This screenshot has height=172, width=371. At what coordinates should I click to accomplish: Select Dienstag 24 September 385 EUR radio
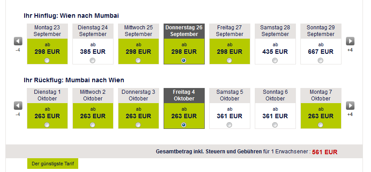point(93,60)
